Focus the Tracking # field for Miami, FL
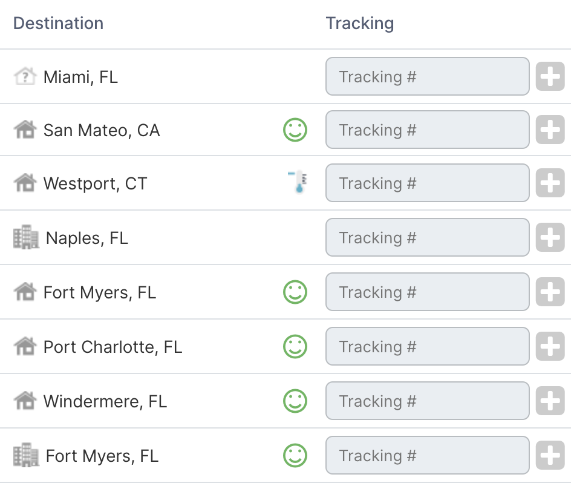 coord(428,77)
